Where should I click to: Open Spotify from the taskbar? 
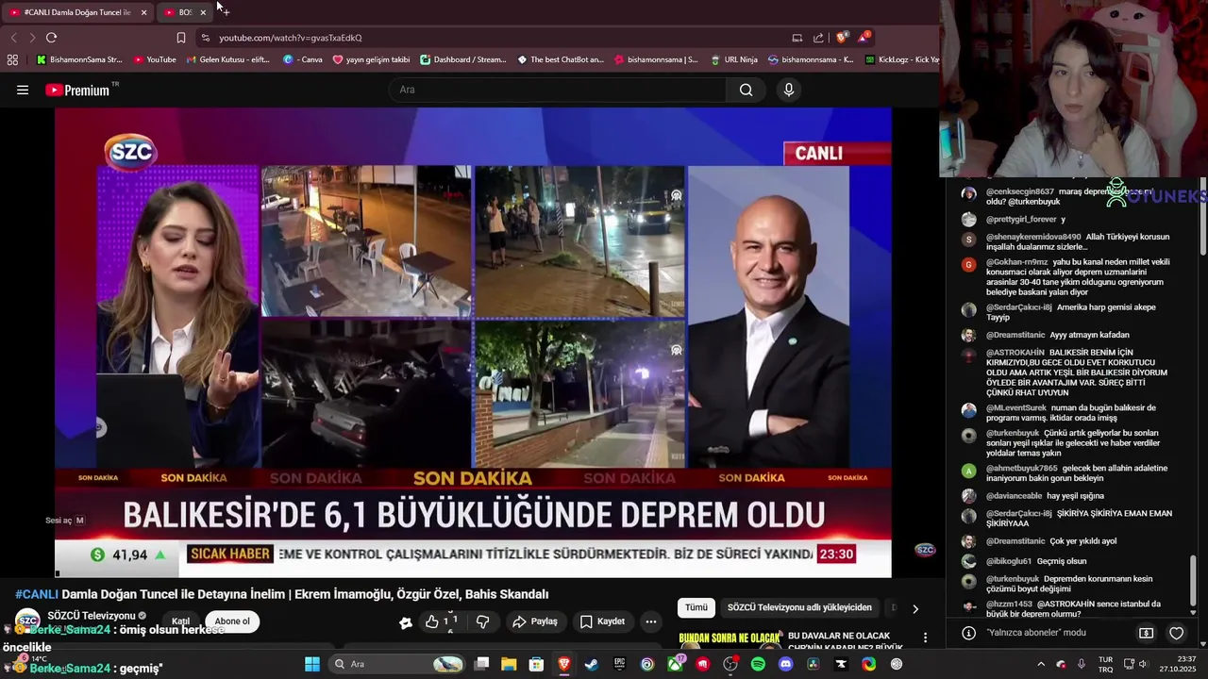click(758, 664)
